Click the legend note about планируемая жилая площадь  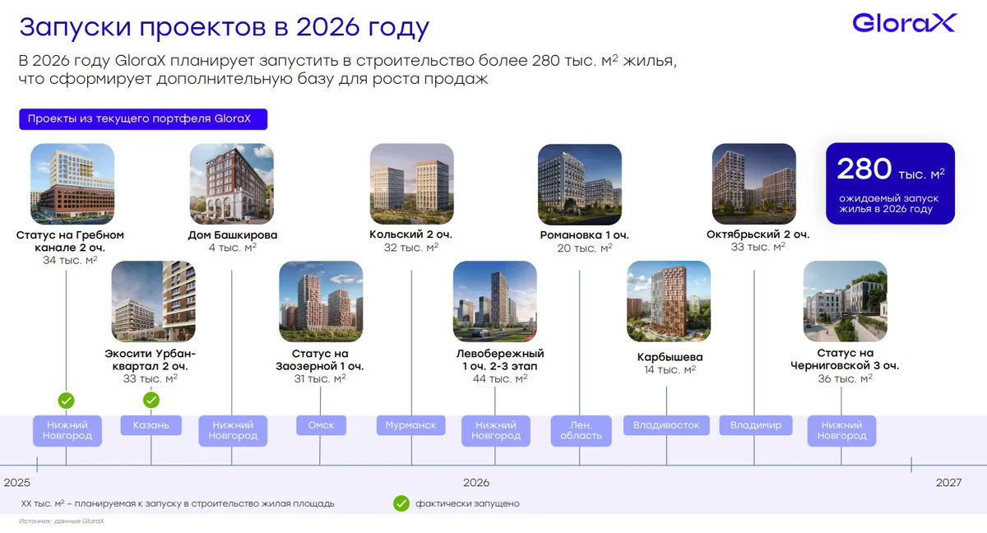[178, 503]
